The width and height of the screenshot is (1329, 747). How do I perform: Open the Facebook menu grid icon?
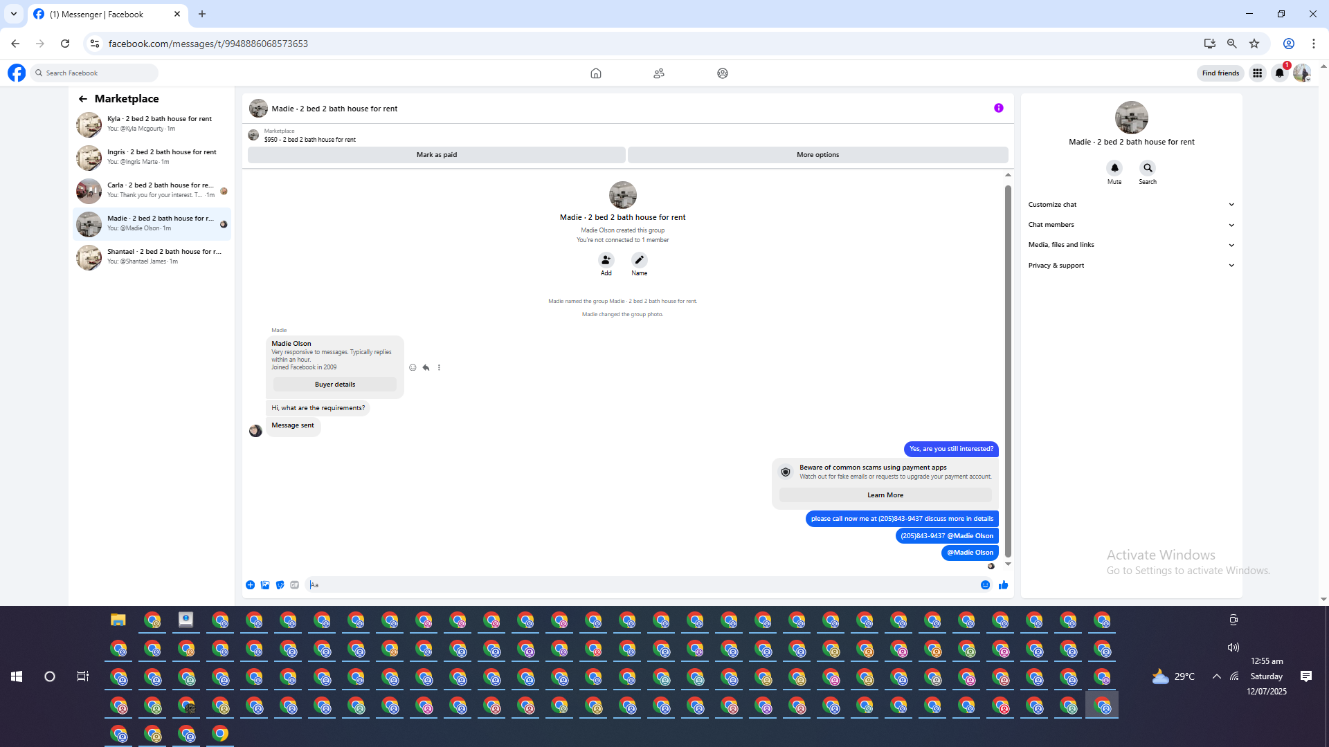(1258, 73)
